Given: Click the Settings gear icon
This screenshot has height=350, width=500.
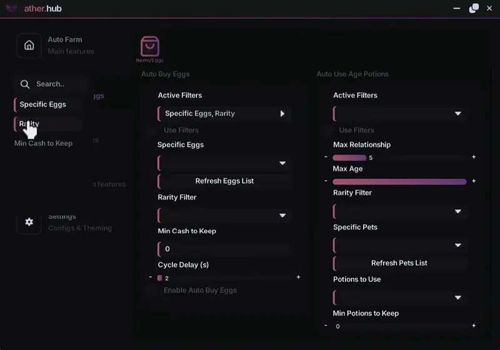Looking at the screenshot, I should pos(29,222).
